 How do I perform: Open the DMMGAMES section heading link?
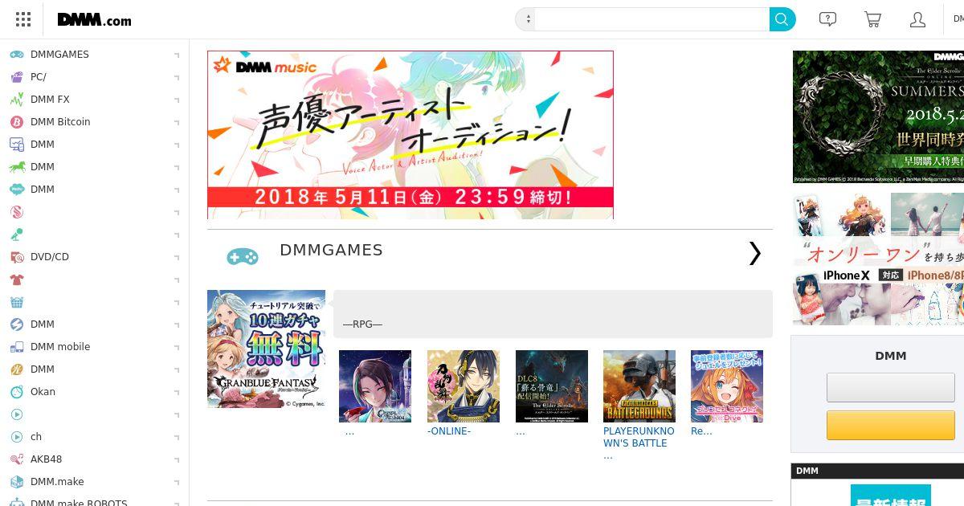(331, 250)
